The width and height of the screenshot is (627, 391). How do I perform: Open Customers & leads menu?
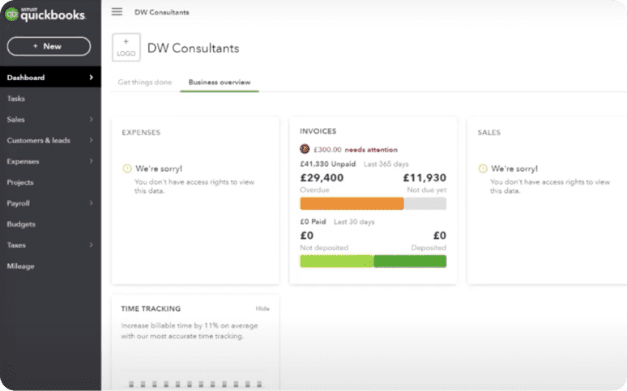38,140
